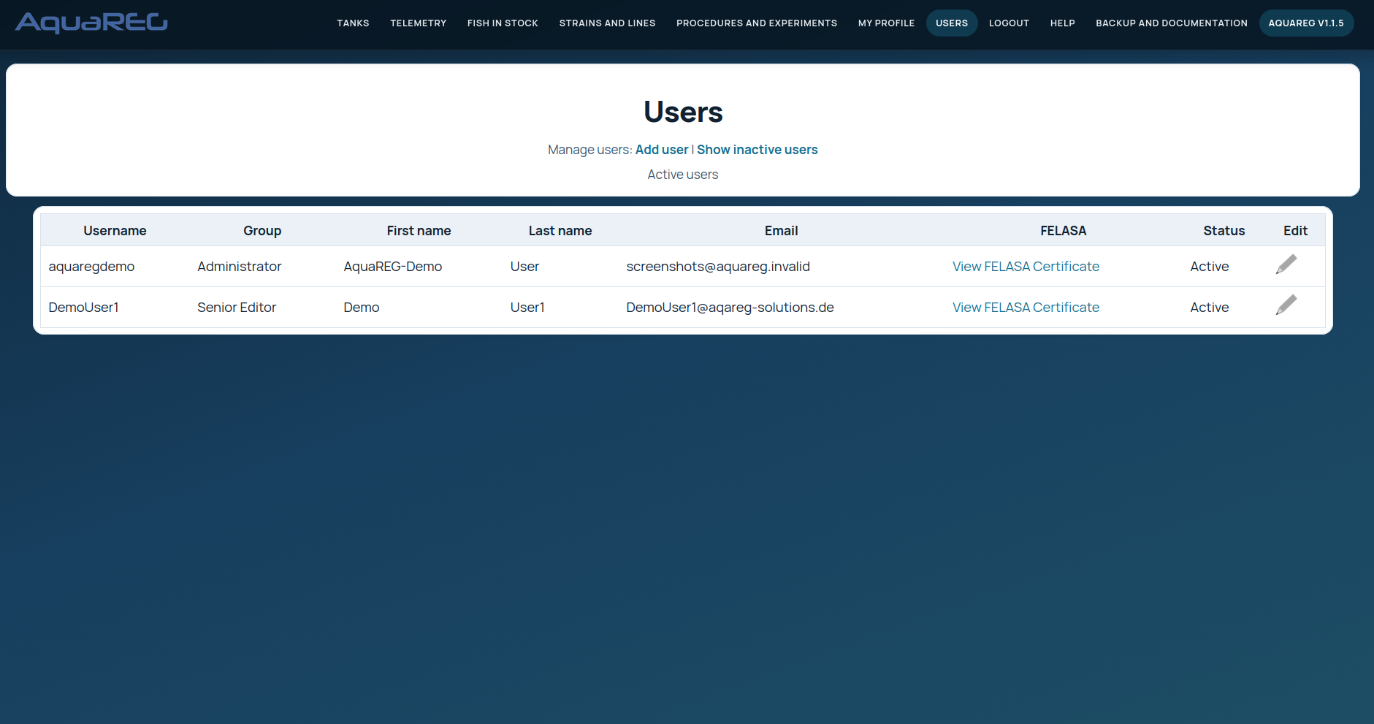Screen dimensions: 1374x724
Task: Click the First name column header
Action: (419, 231)
